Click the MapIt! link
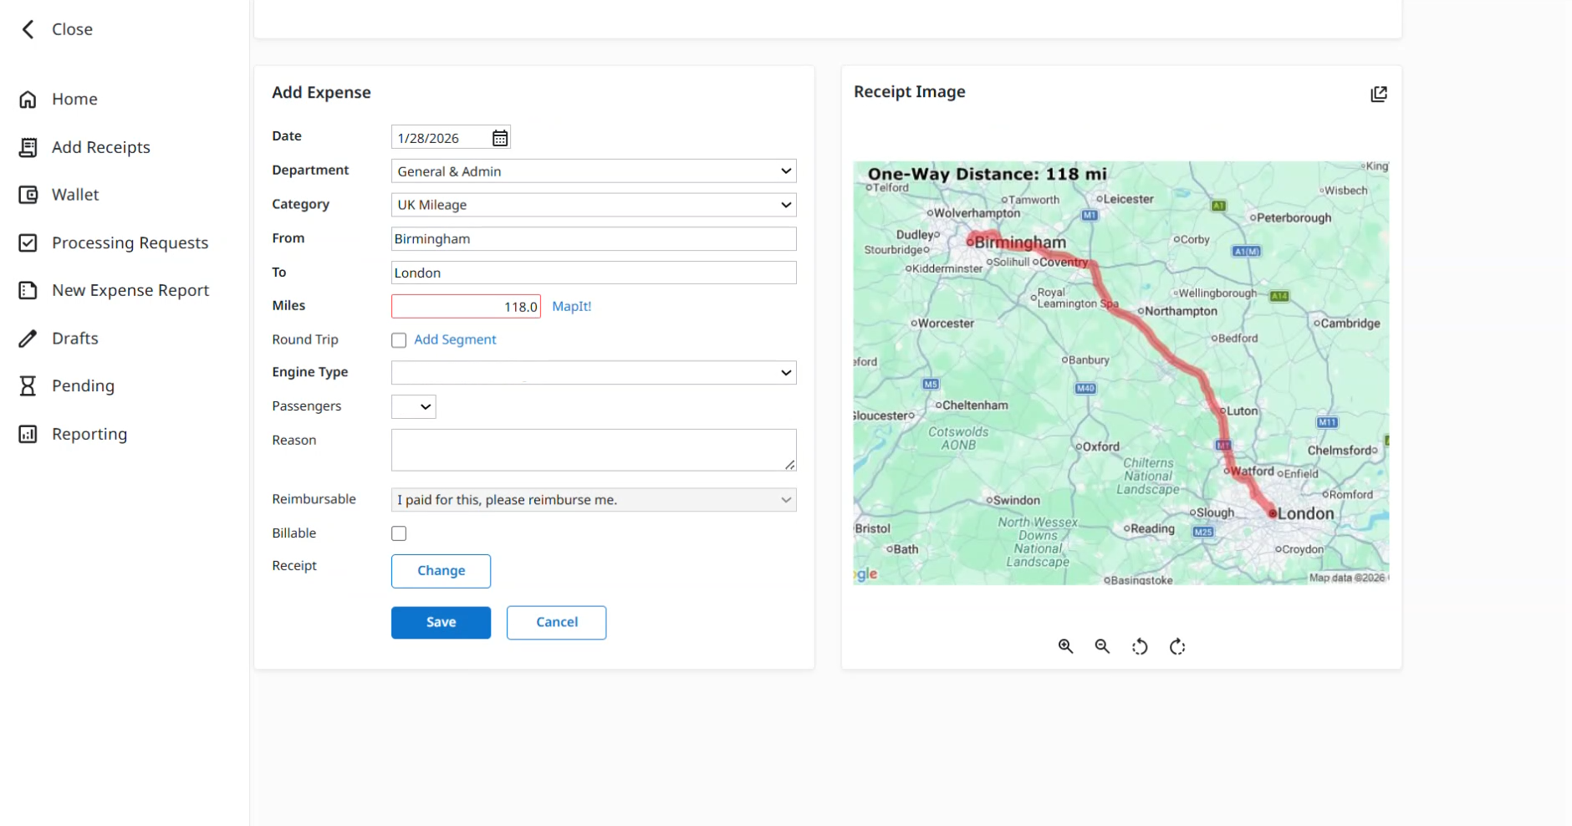Image resolution: width=1572 pixels, height=826 pixels. pyautogui.click(x=571, y=306)
